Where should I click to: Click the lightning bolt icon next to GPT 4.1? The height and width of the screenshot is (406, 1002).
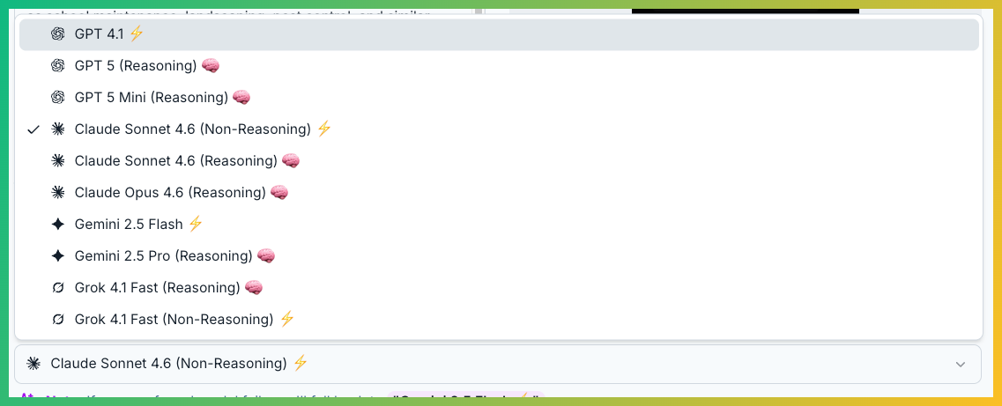tap(136, 34)
